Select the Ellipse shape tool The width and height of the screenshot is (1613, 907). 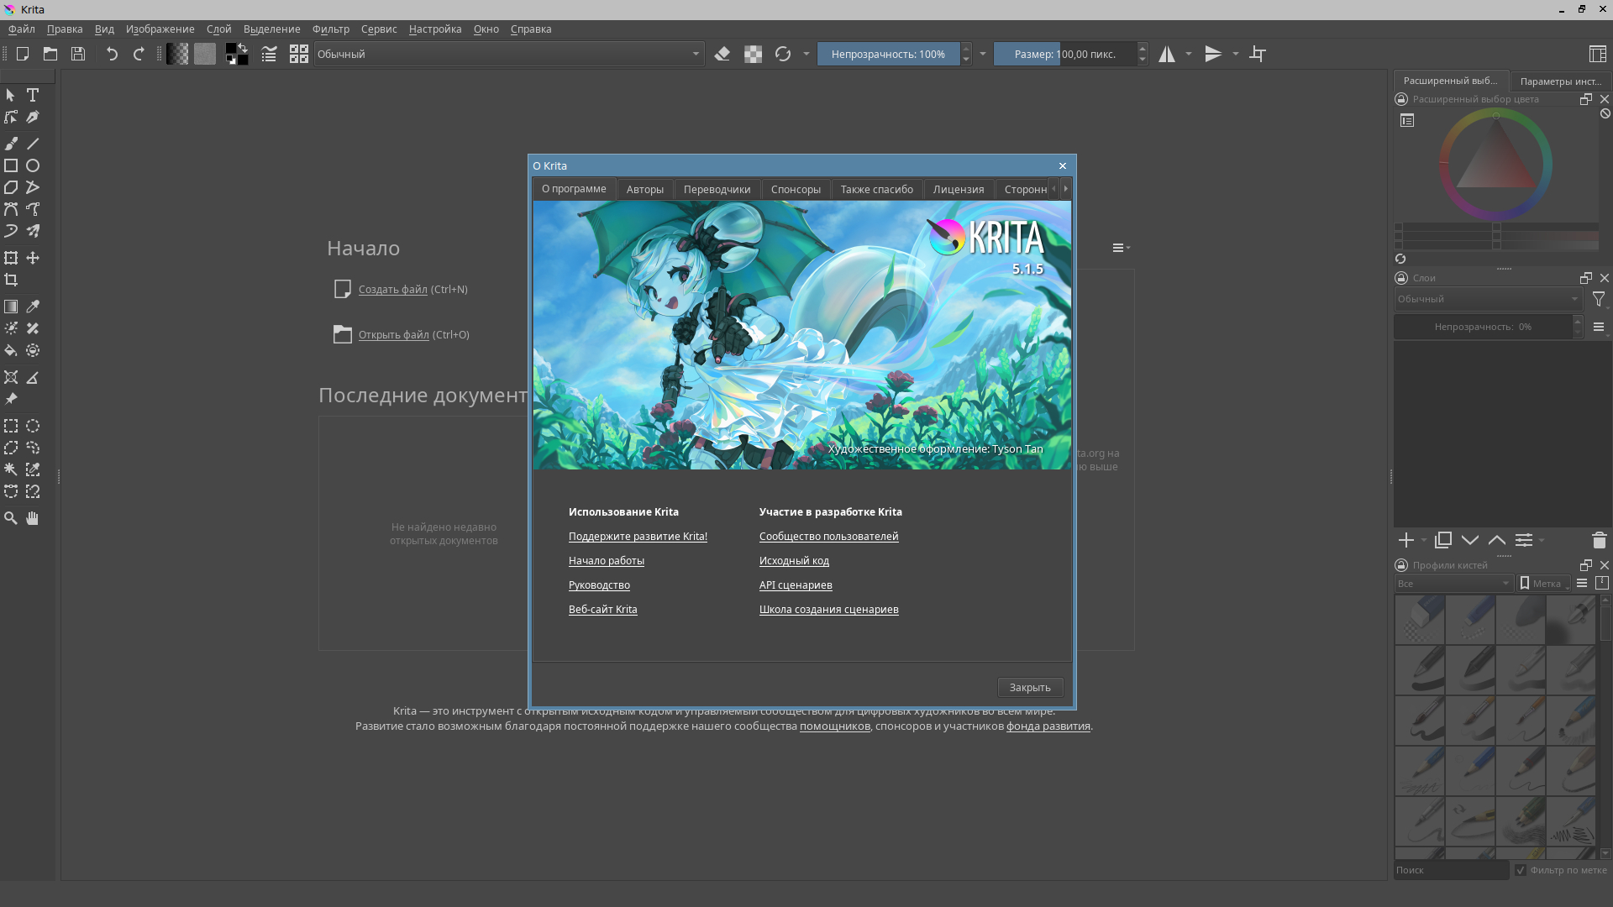coord(33,165)
